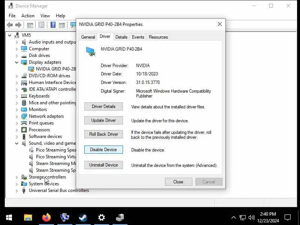Open the notification center icon
300x225 pixels.
click(x=288, y=217)
